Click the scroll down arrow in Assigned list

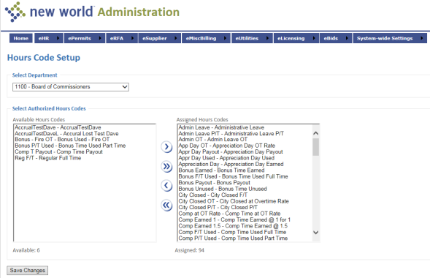coord(315,233)
